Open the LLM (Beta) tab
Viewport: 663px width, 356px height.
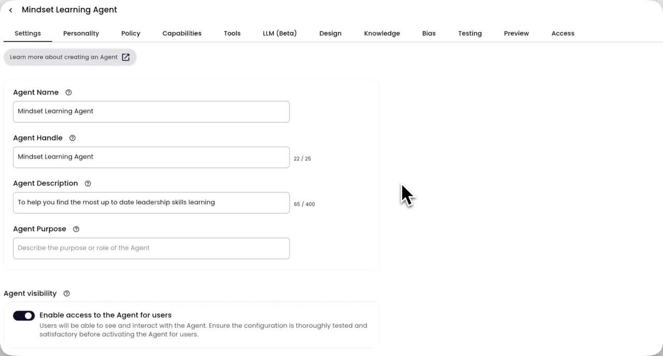click(x=280, y=33)
